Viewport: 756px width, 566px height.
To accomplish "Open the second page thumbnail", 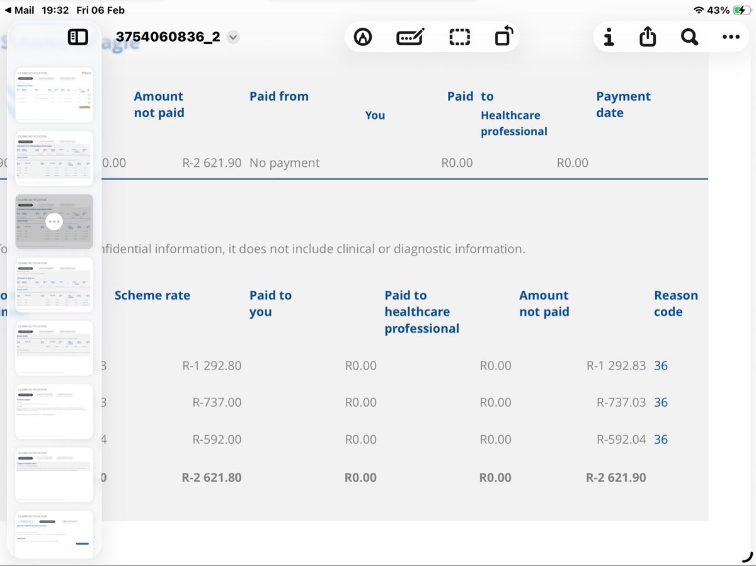I will pos(54,158).
